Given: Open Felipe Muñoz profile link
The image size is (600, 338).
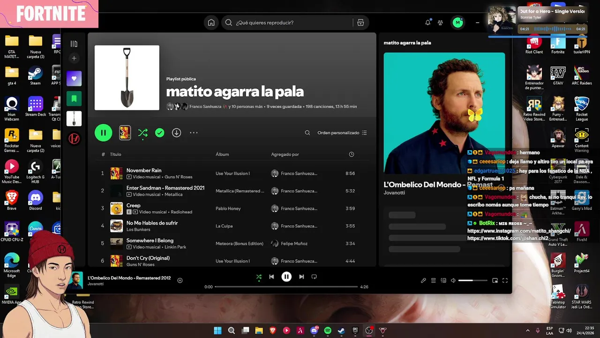Looking at the screenshot, I should pyautogui.click(x=295, y=244).
